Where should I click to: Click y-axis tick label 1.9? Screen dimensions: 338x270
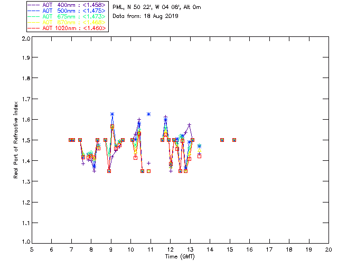coord(26,57)
